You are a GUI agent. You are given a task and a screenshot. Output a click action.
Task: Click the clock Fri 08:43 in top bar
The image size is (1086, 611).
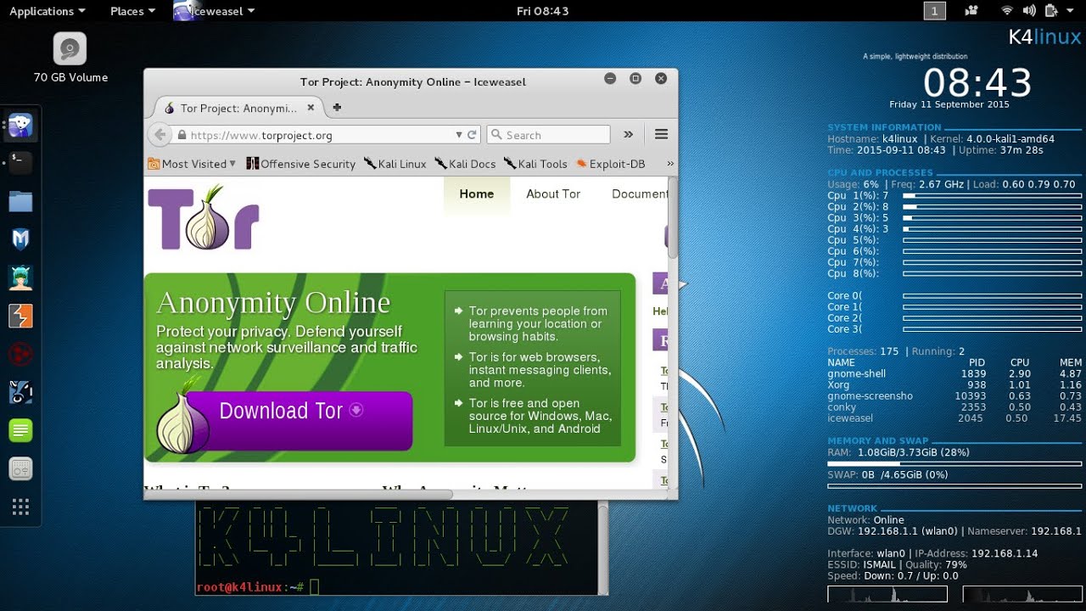pos(542,11)
